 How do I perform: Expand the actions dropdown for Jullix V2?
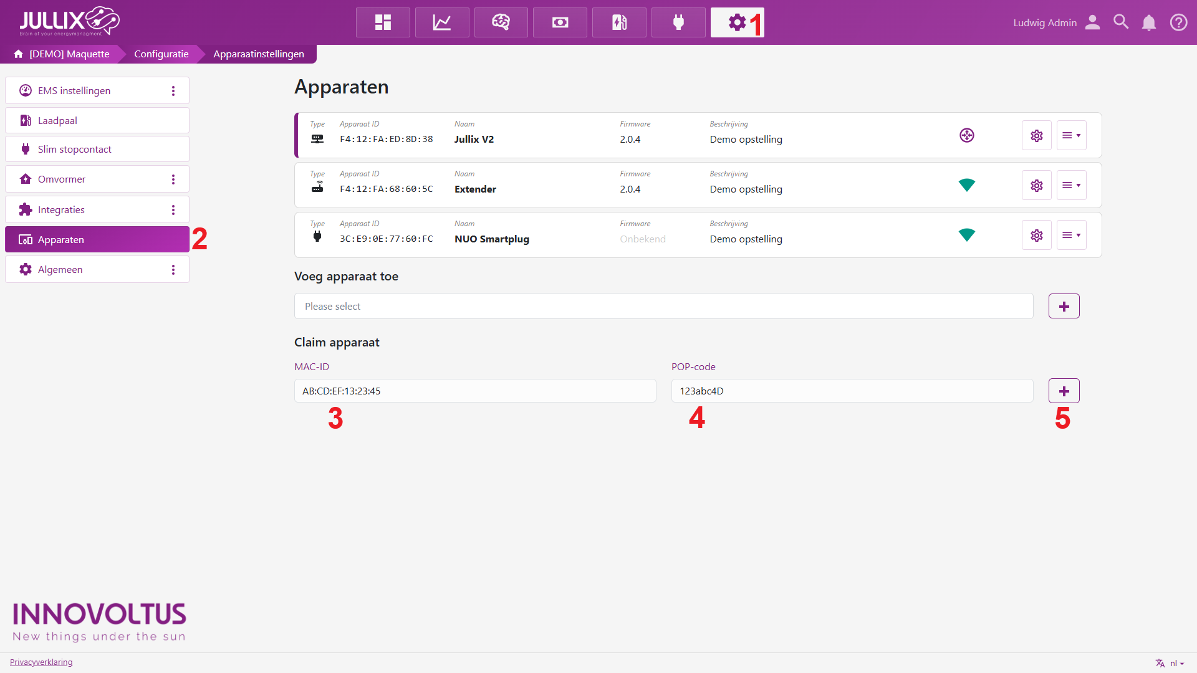[1071, 135]
